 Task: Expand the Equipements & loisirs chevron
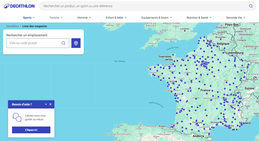point(171,17)
